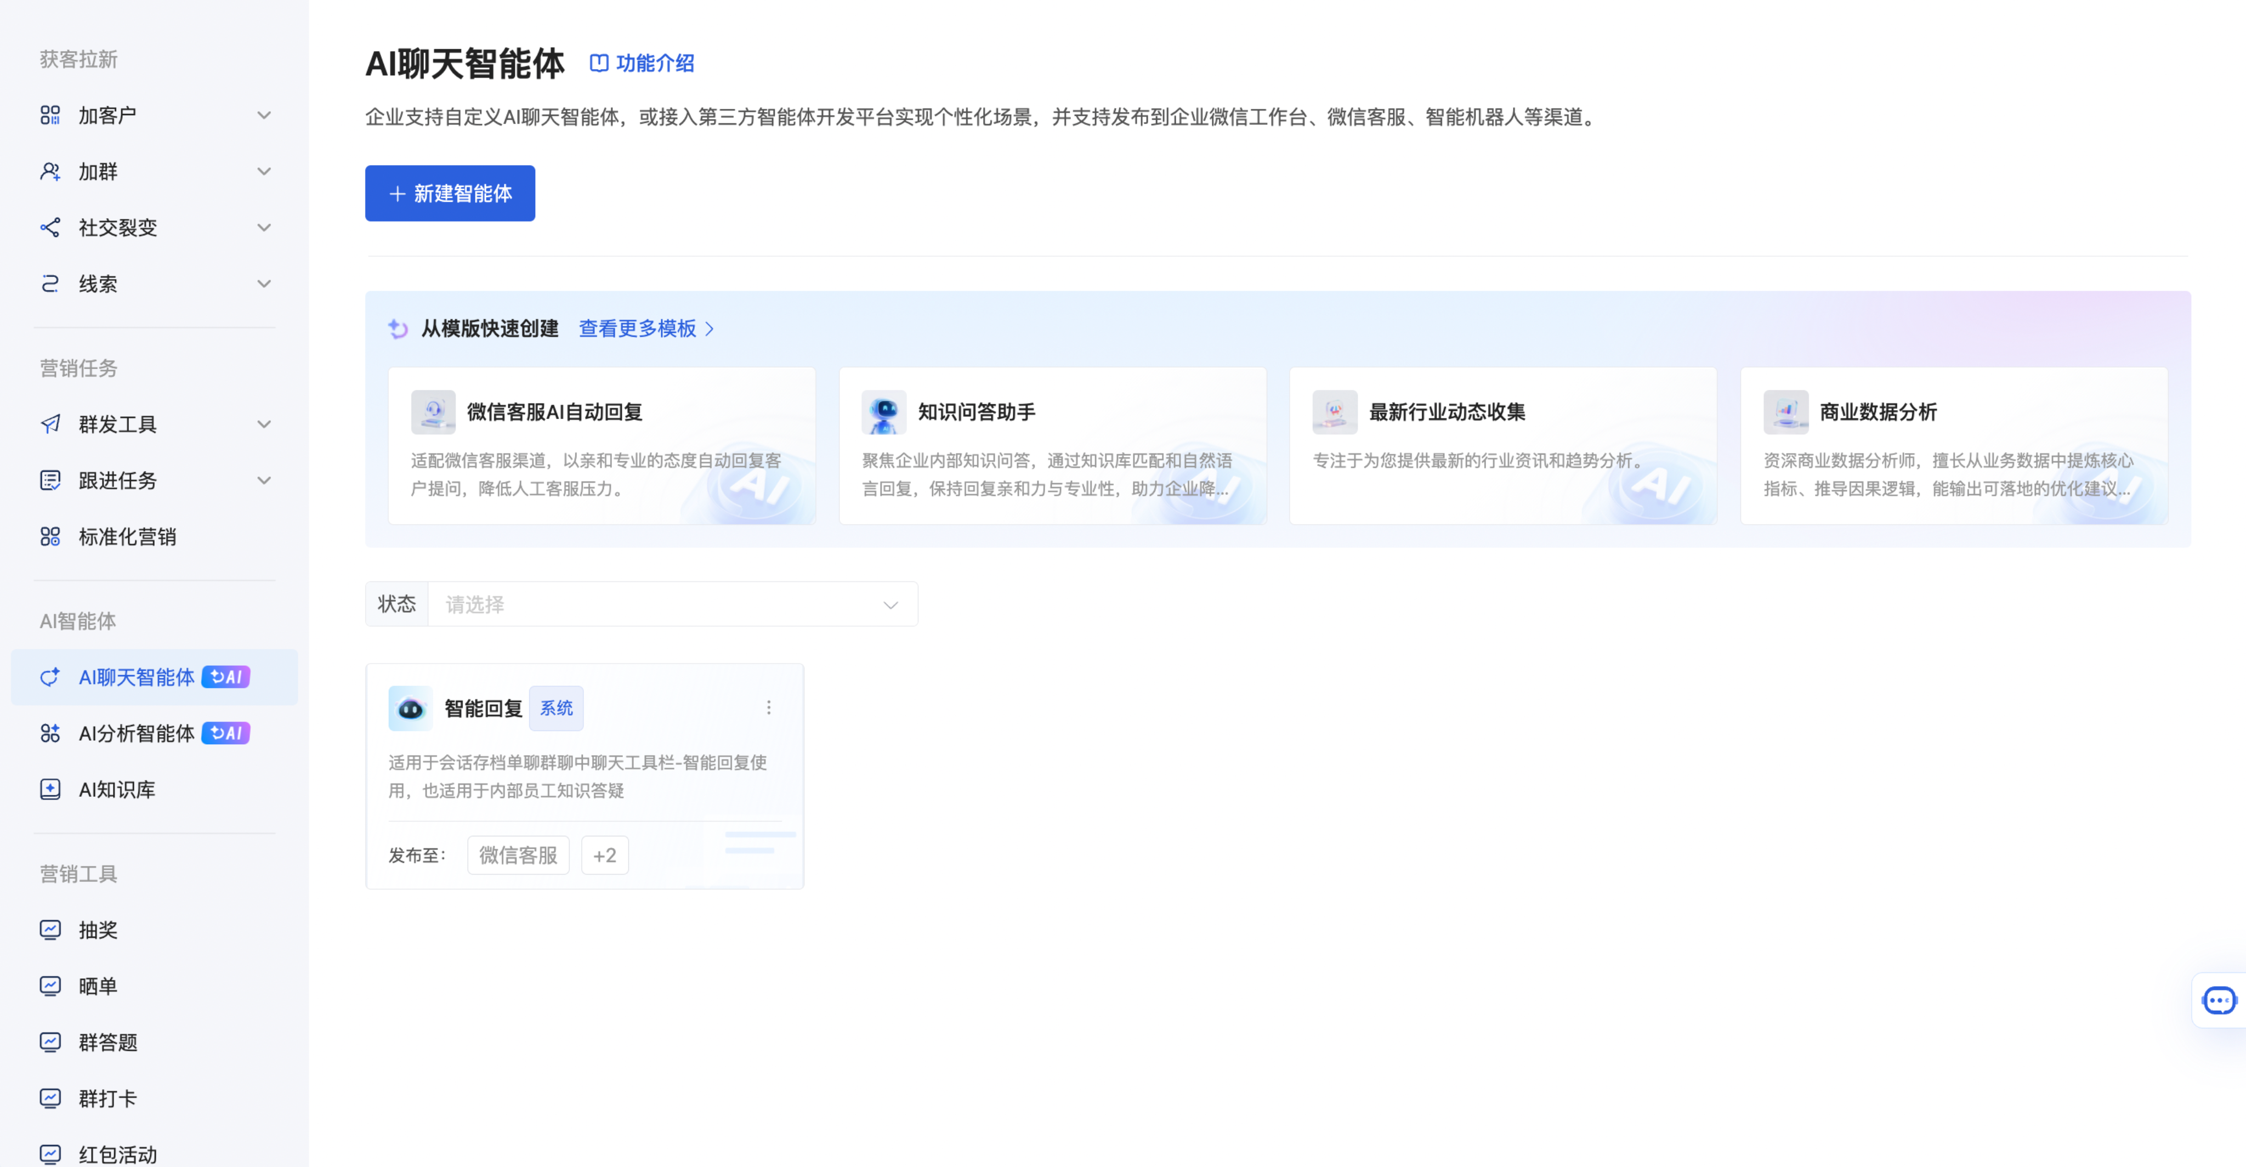2246x1167 pixels.
Task: Click the 微信客服 publish tag
Action: 518,856
